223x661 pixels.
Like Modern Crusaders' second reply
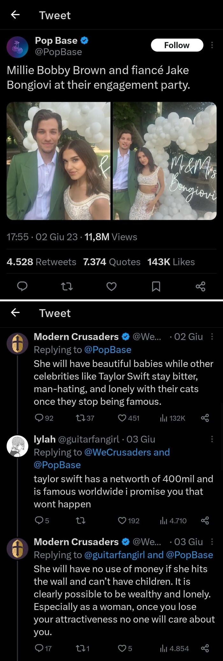tap(123, 648)
